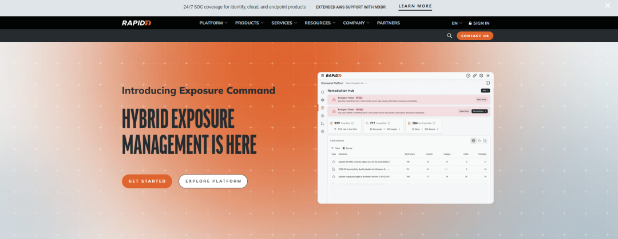Sort by the Risk Score column header
This screenshot has width=618, height=239.
[410, 154]
